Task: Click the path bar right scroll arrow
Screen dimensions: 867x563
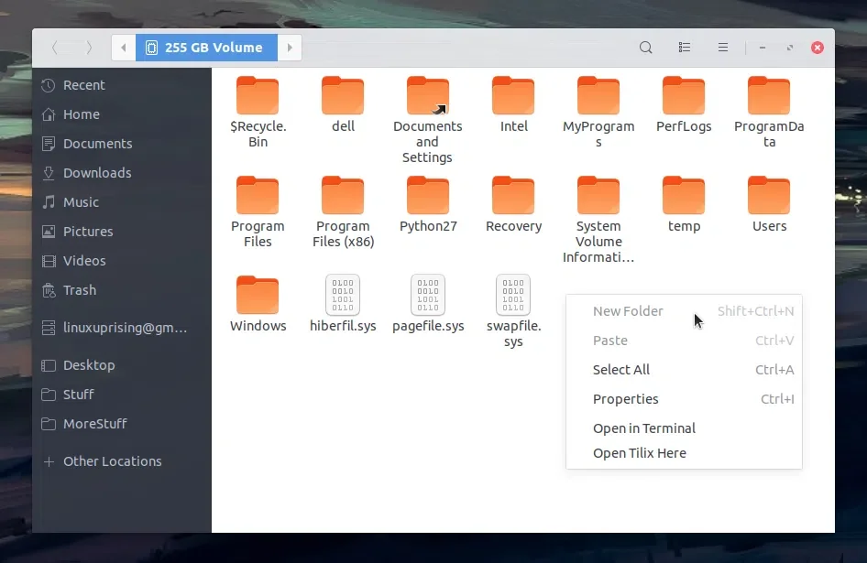Action: point(290,48)
